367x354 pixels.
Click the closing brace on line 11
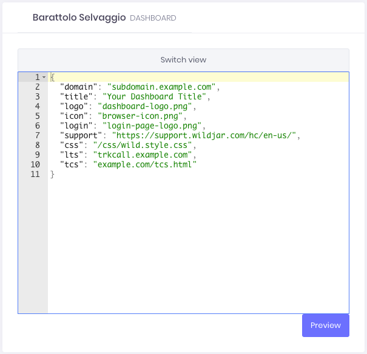(x=52, y=175)
